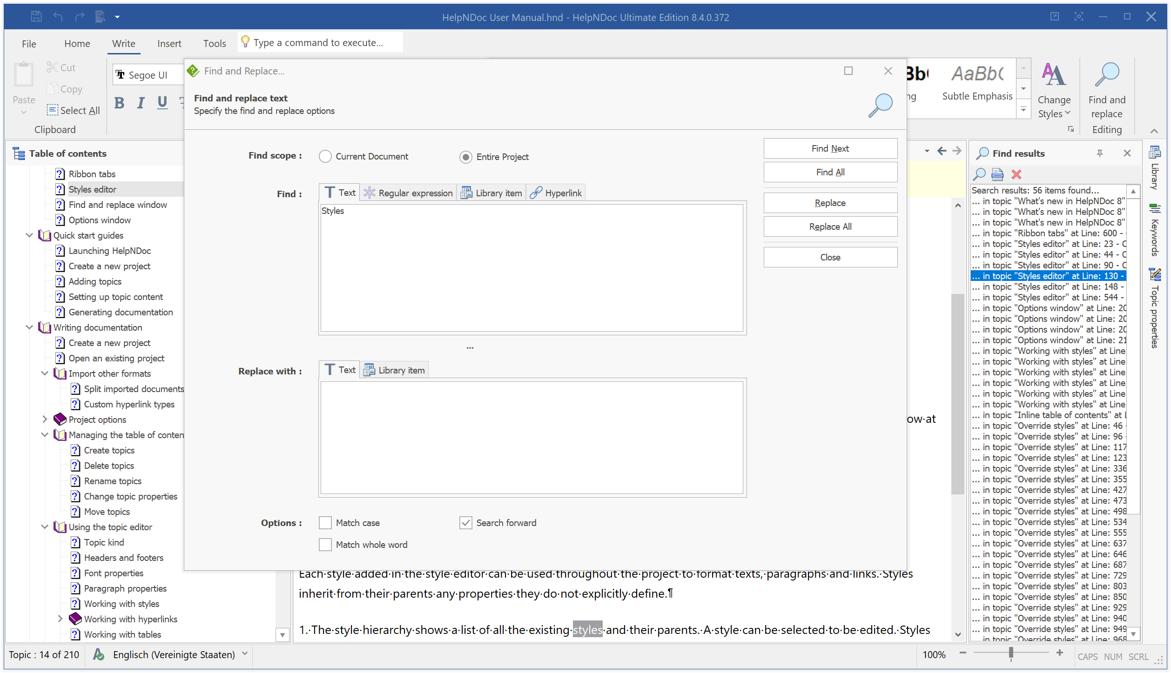This screenshot has width=1171, height=673.
Task: Click the print find results icon
Action: point(997,174)
